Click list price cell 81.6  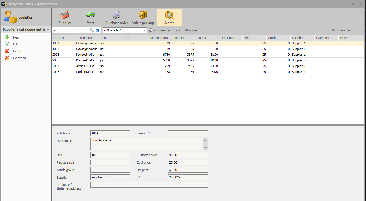[x=207, y=72]
